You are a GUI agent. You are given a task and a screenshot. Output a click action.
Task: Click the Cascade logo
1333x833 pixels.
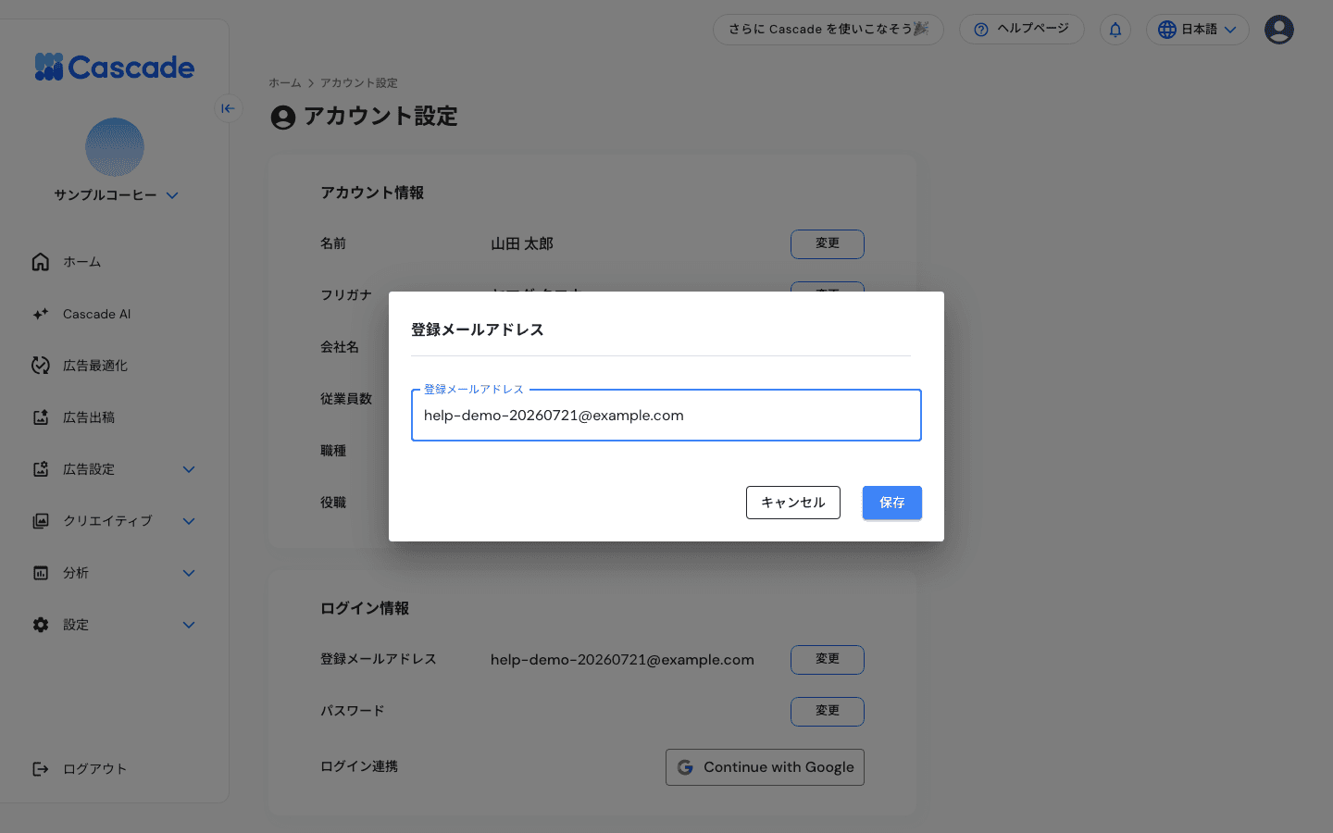click(115, 67)
